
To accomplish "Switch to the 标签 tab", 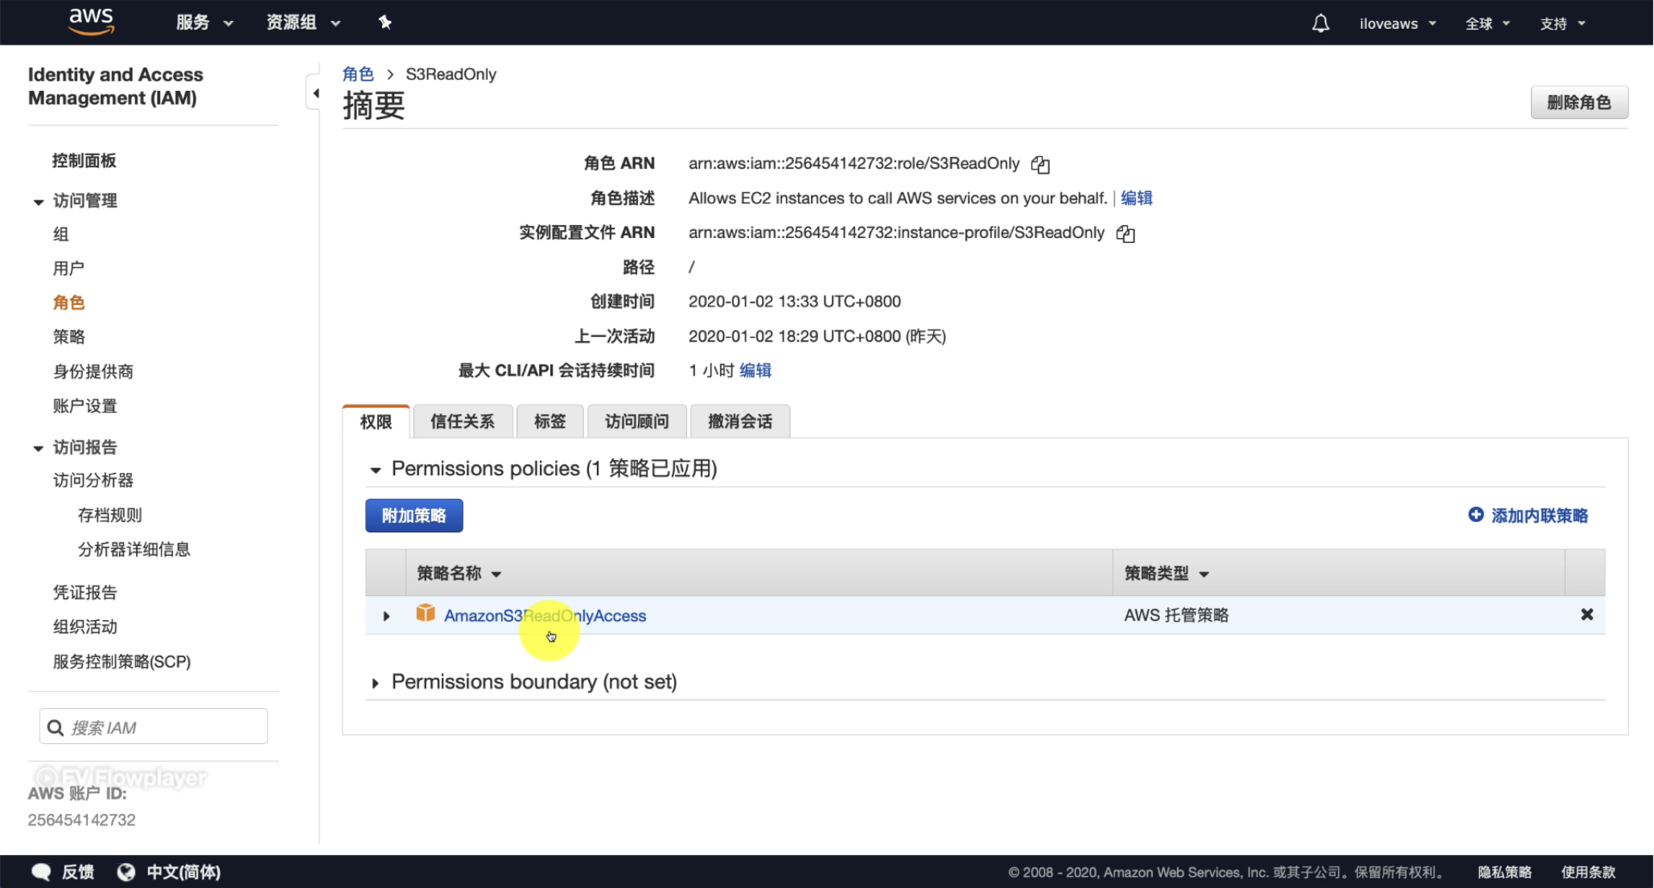I will 550,421.
